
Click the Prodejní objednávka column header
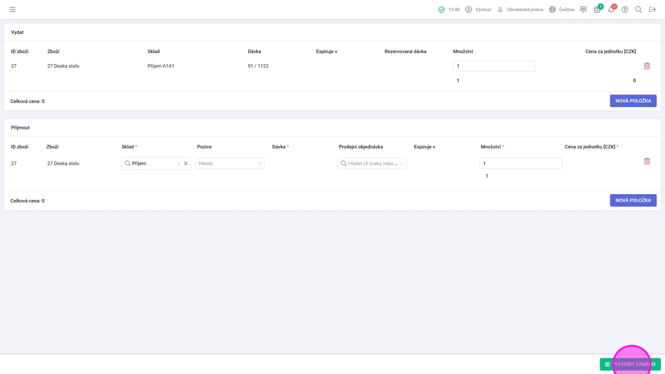360,147
